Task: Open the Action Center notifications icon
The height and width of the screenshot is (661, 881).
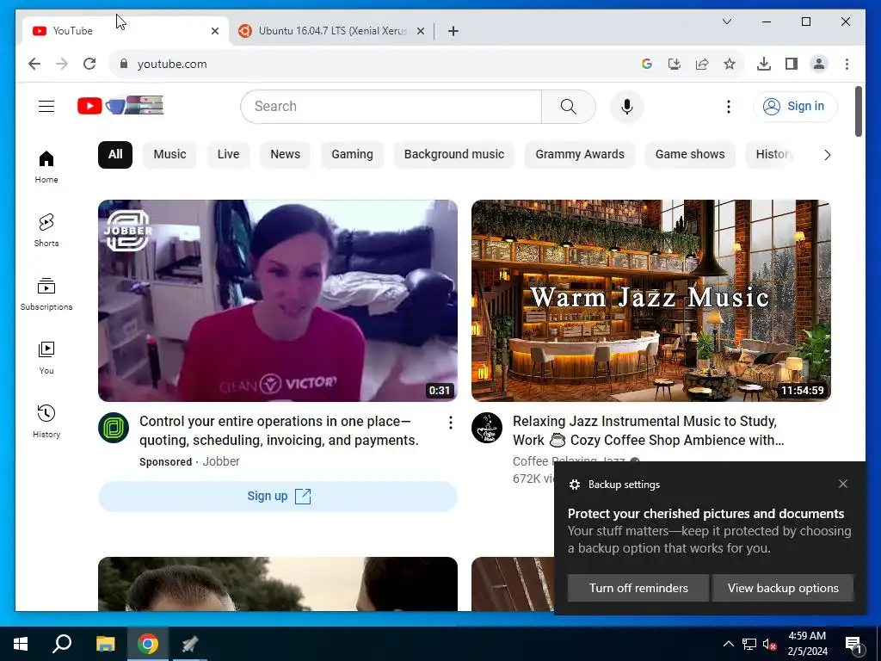Action: (853, 644)
